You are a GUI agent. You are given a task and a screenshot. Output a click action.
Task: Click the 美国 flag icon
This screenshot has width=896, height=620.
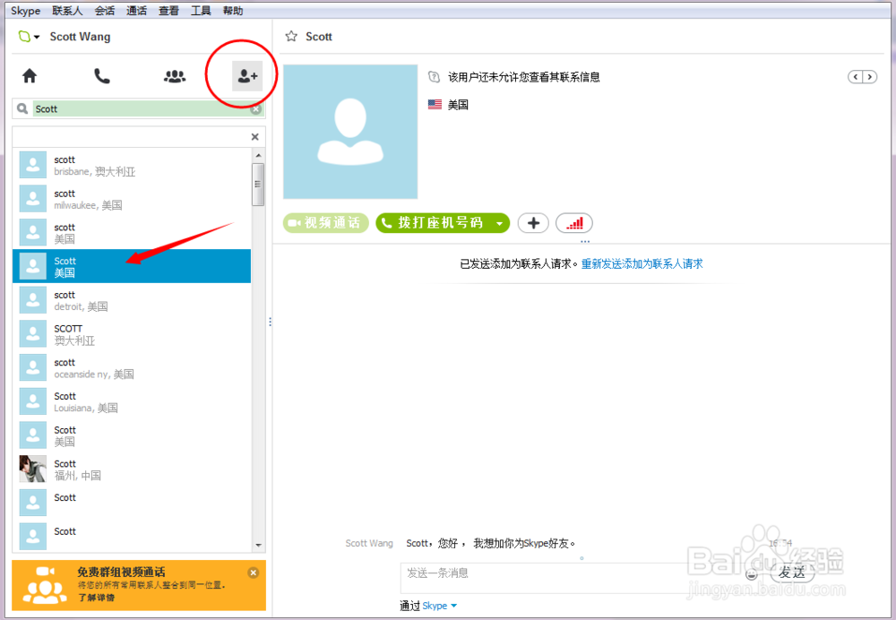(x=435, y=105)
